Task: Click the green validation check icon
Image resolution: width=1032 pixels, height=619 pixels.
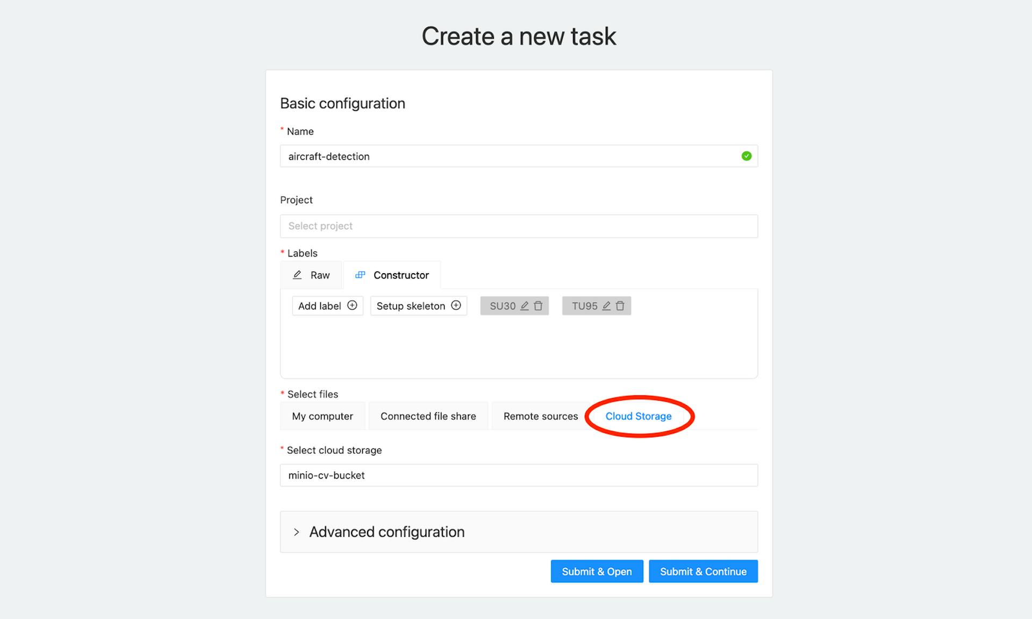Action: [746, 156]
